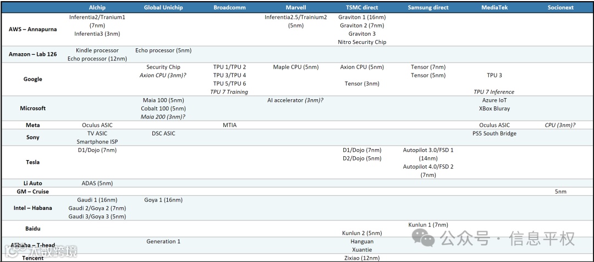This screenshot has height=262, width=594.
Task: Select Echo processor (5nm) under Global Unichip
Action: click(163, 50)
